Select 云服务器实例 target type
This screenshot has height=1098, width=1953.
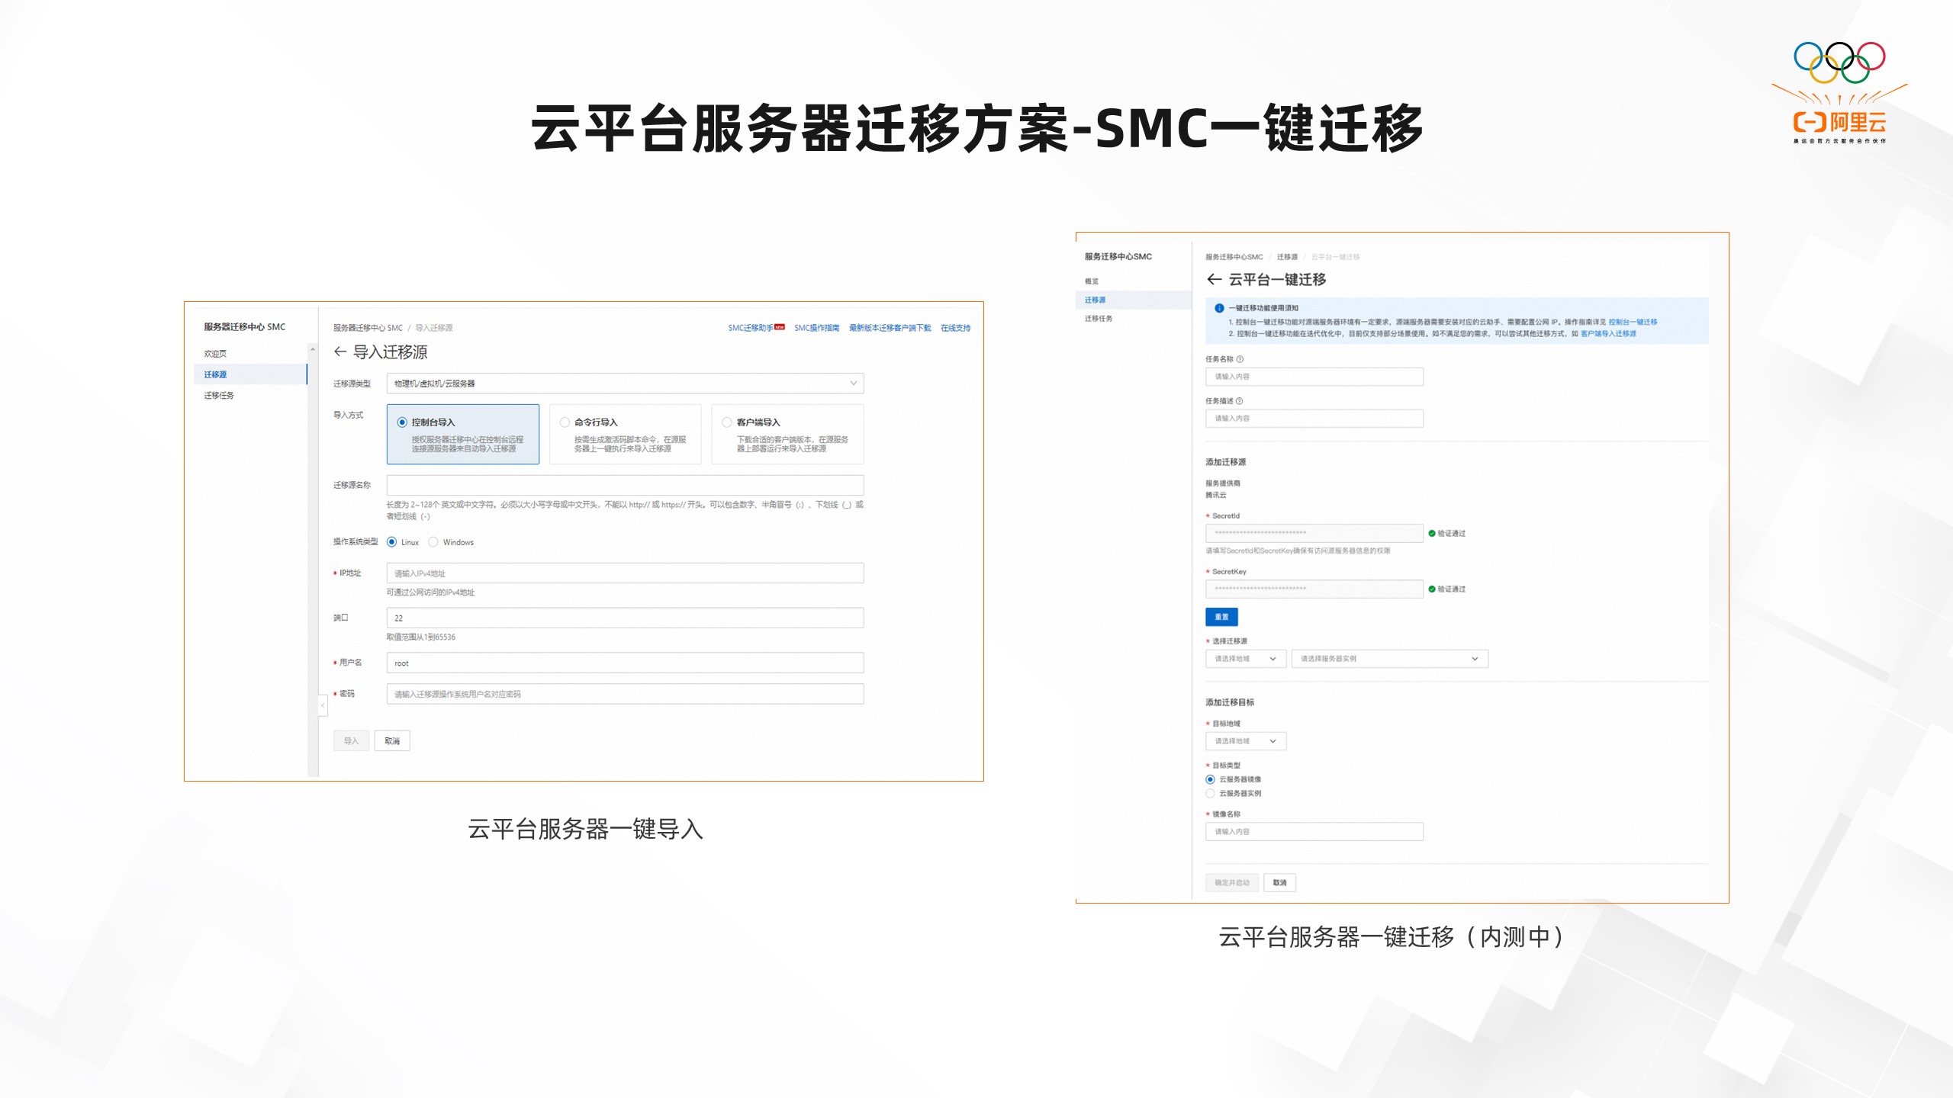(x=1211, y=794)
